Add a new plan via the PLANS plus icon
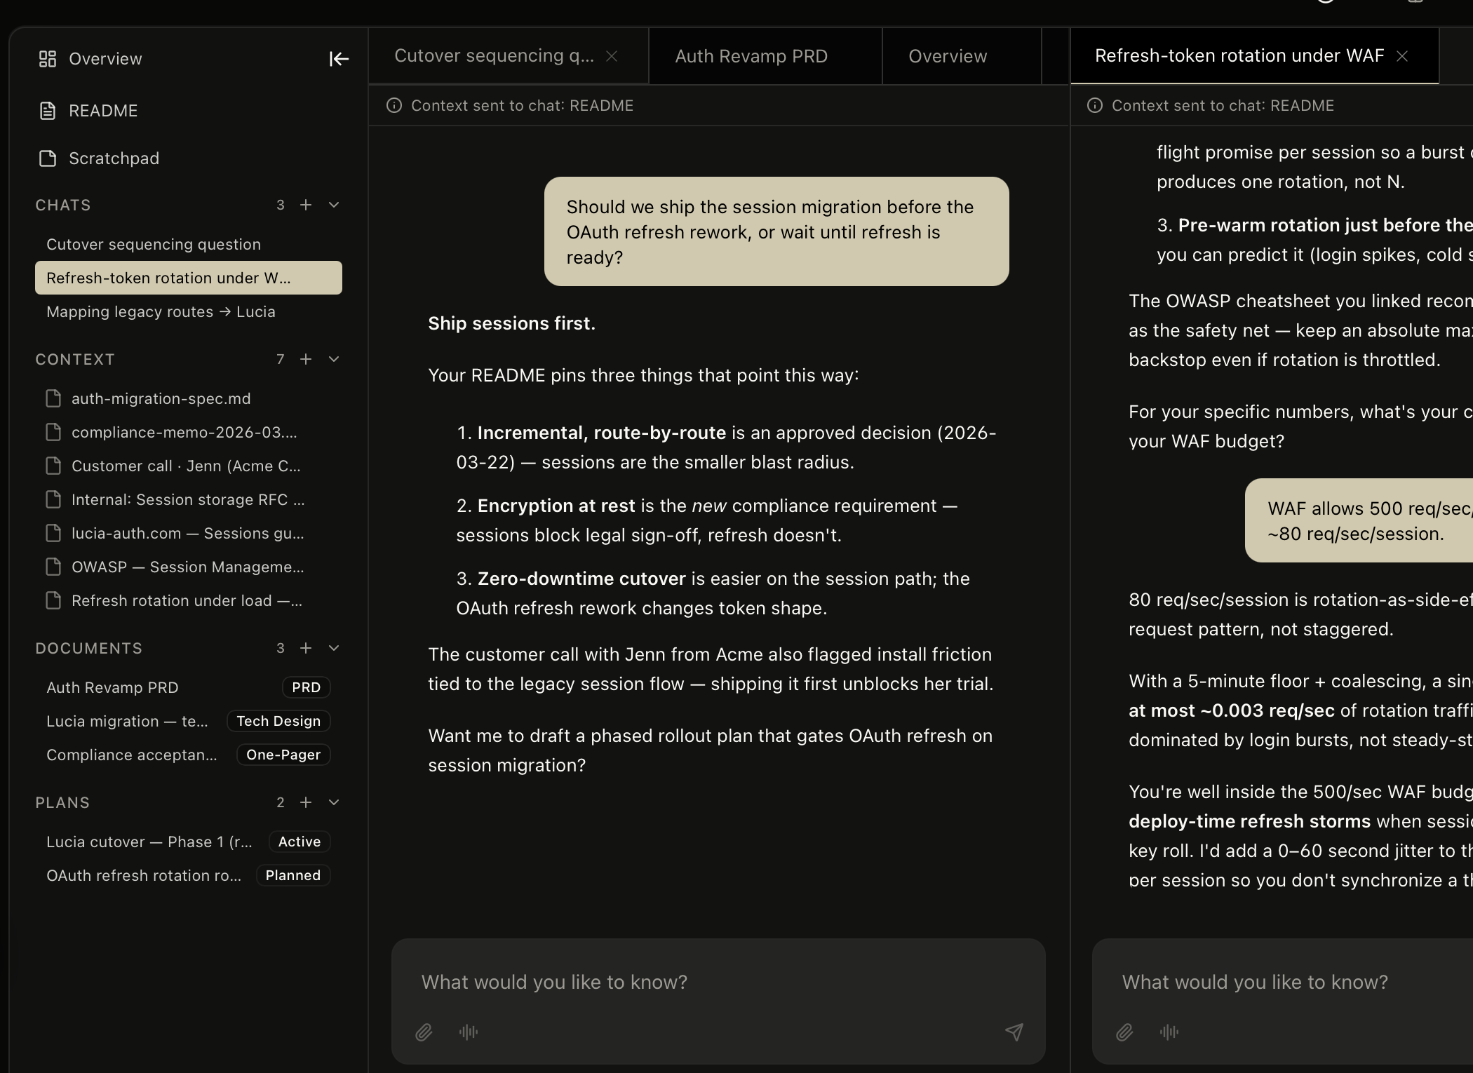This screenshot has width=1473, height=1073. (306, 802)
